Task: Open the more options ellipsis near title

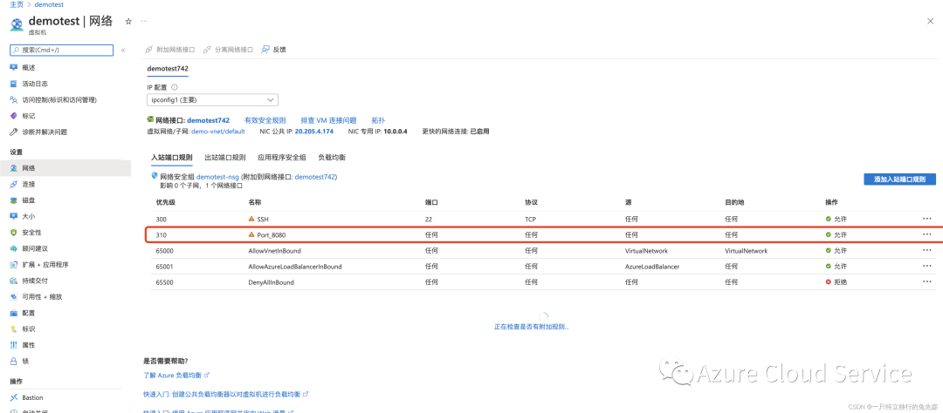Action: click(x=144, y=21)
